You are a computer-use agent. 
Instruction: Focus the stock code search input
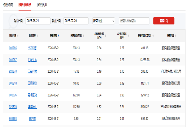click(134, 21)
